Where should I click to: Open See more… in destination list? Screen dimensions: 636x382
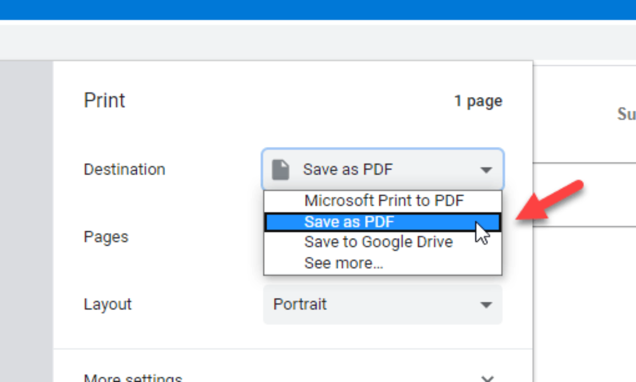(x=343, y=263)
